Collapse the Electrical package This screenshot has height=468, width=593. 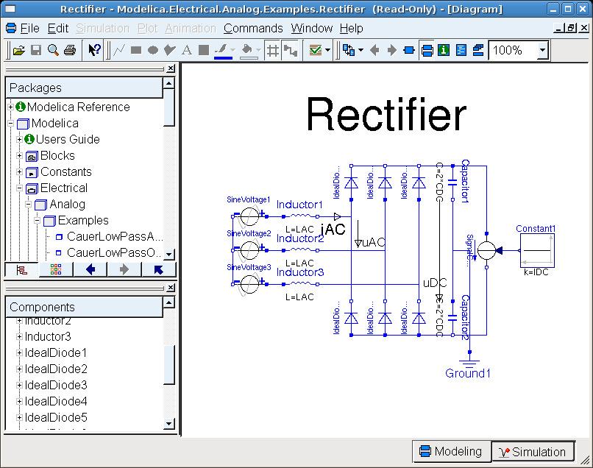tap(19, 188)
